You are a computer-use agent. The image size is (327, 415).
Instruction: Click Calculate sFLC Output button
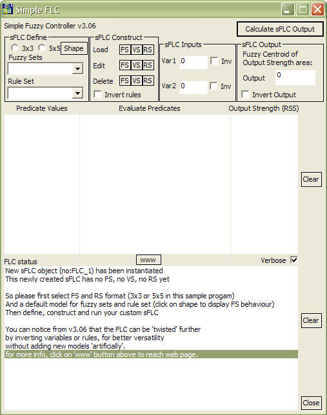(x=280, y=29)
